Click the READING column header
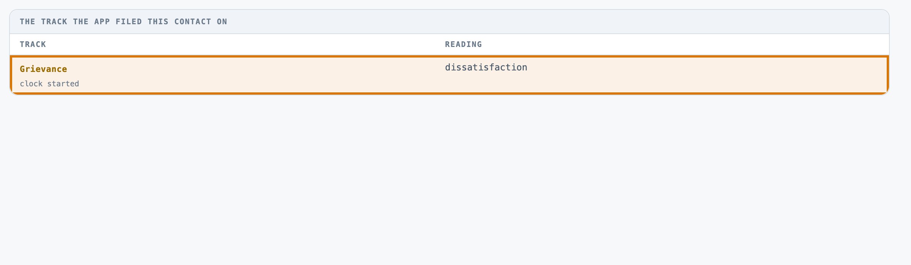911x265 pixels. pos(463,44)
